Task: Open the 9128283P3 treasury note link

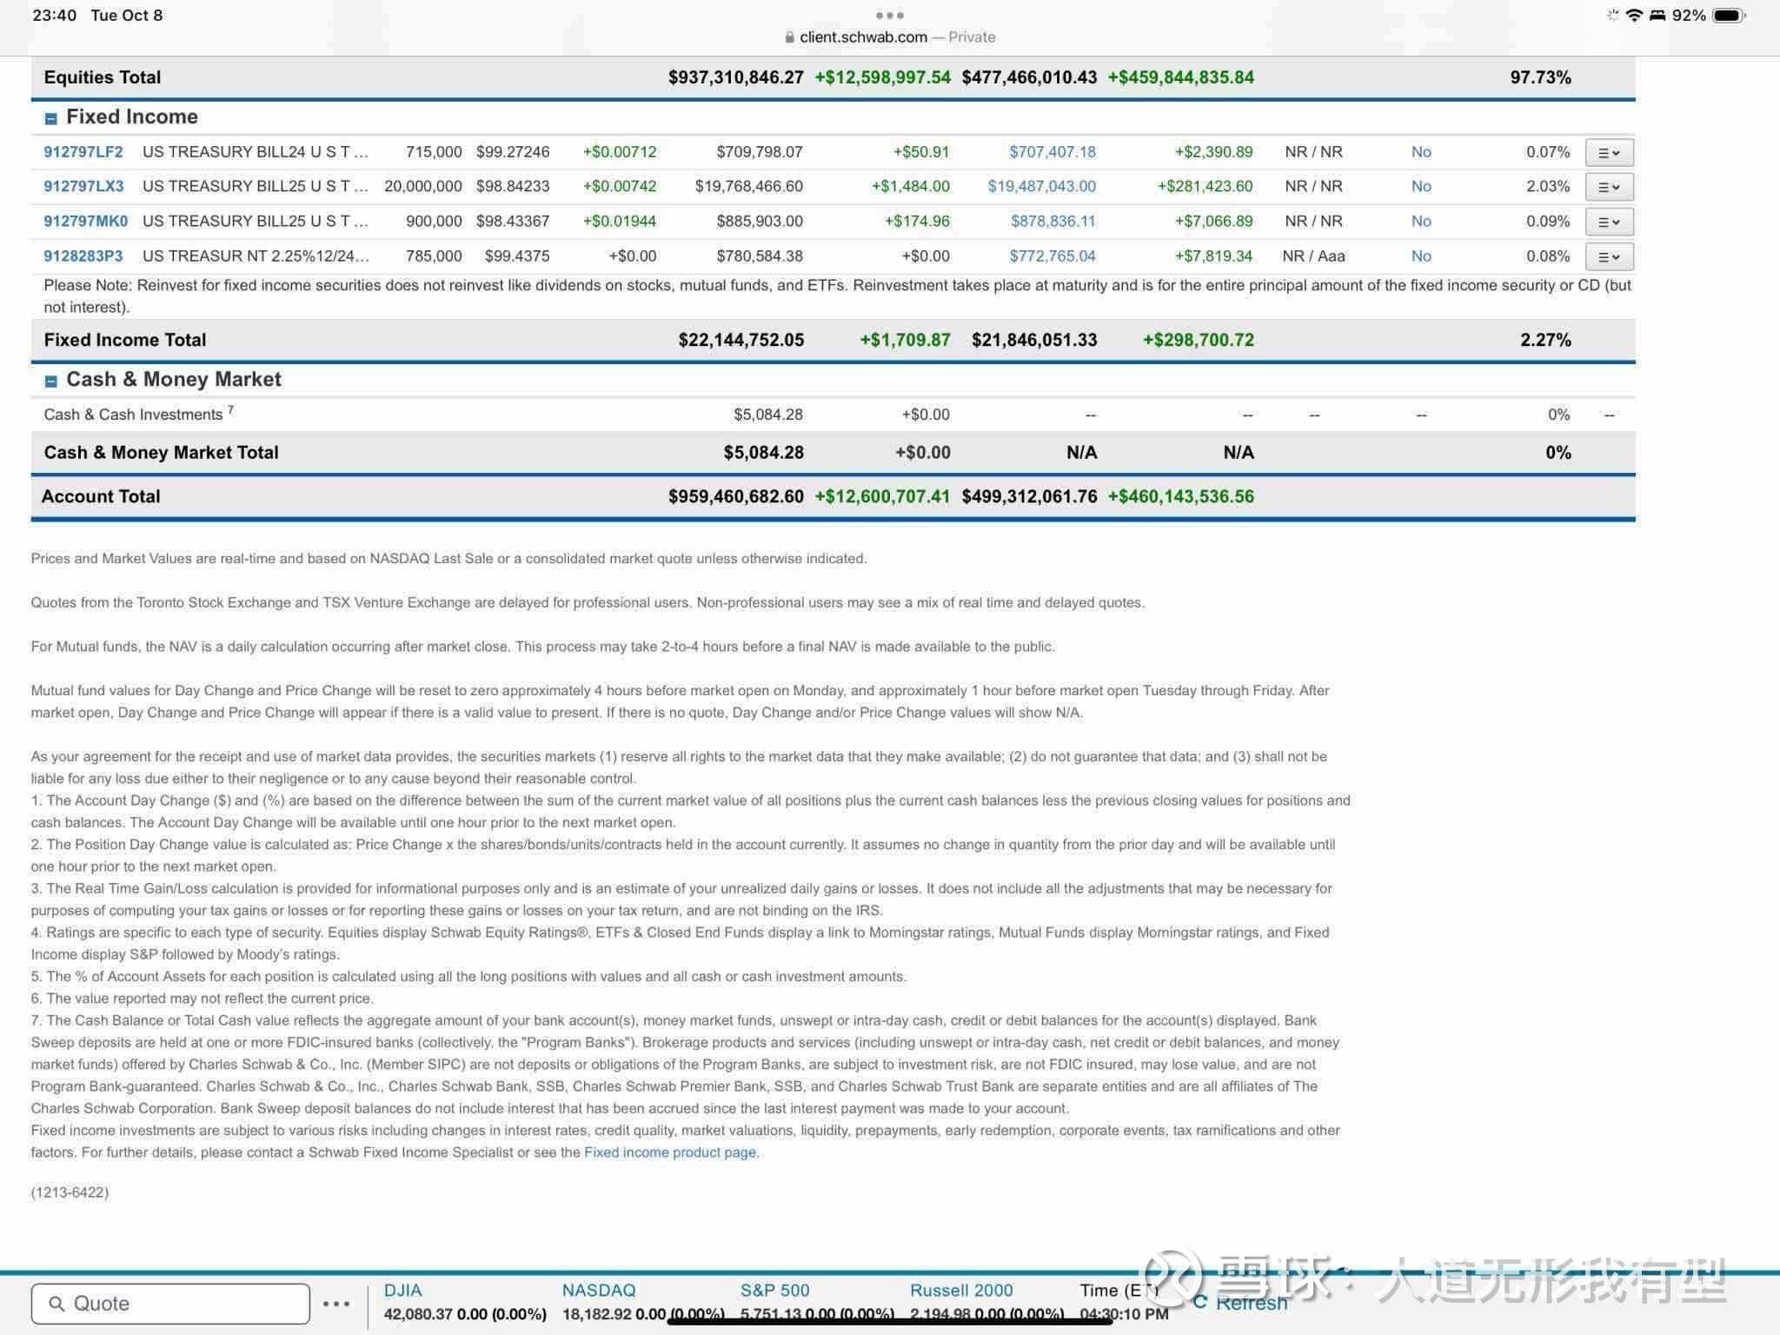Action: click(83, 256)
